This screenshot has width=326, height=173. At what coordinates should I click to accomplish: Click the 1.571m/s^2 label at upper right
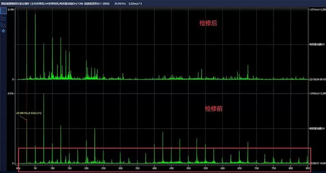coord(317,9)
